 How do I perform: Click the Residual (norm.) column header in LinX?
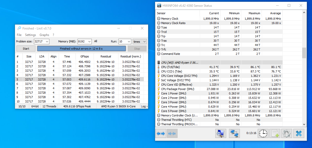(131, 56)
